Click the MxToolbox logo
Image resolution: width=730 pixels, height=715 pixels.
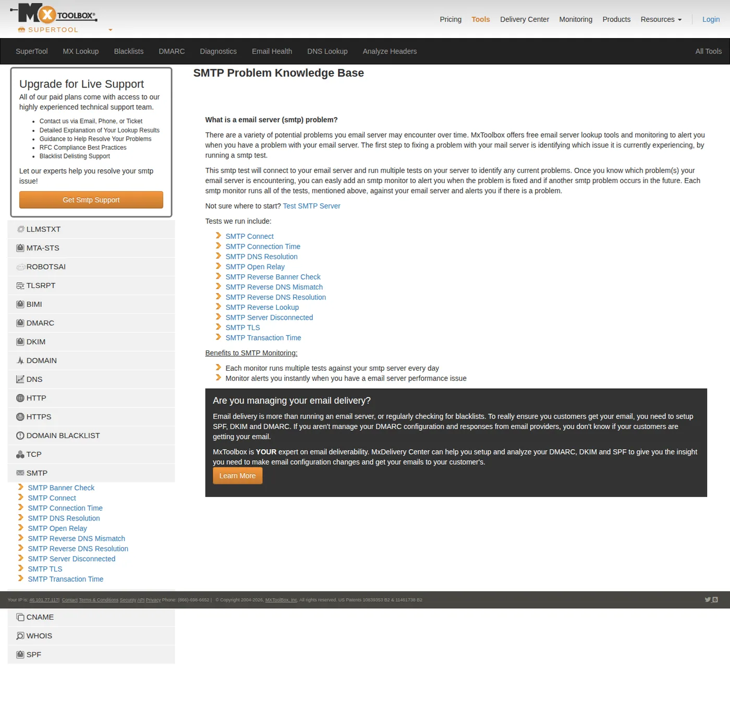coord(54,14)
